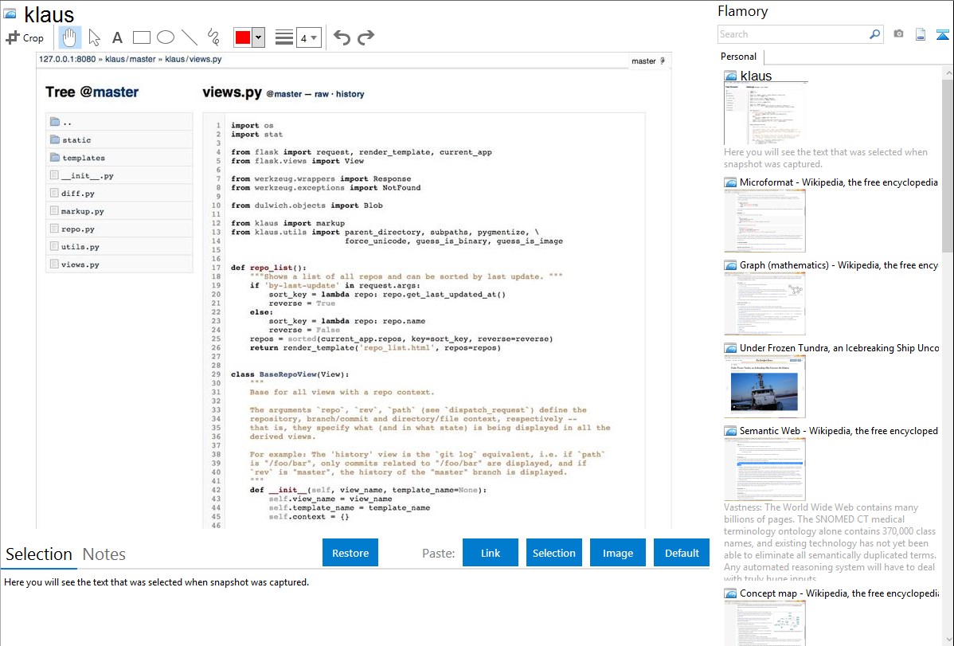Pick the ellipse shape tool
This screenshot has width=954, height=646.
pos(165,37)
